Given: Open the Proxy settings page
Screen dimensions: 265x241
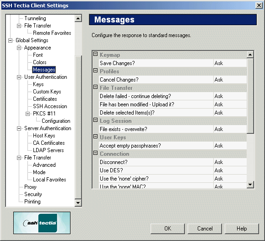Looking at the screenshot, I should pyautogui.click(x=30, y=187).
